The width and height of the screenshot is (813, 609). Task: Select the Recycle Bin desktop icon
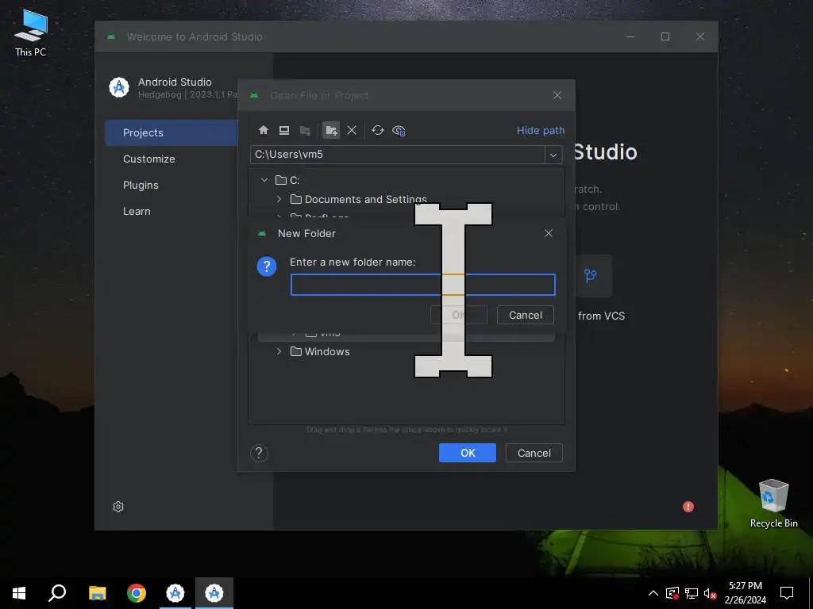point(773,502)
